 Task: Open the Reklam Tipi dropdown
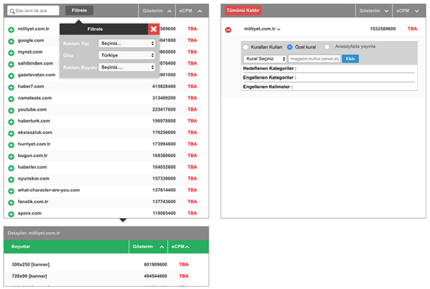(128, 43)
